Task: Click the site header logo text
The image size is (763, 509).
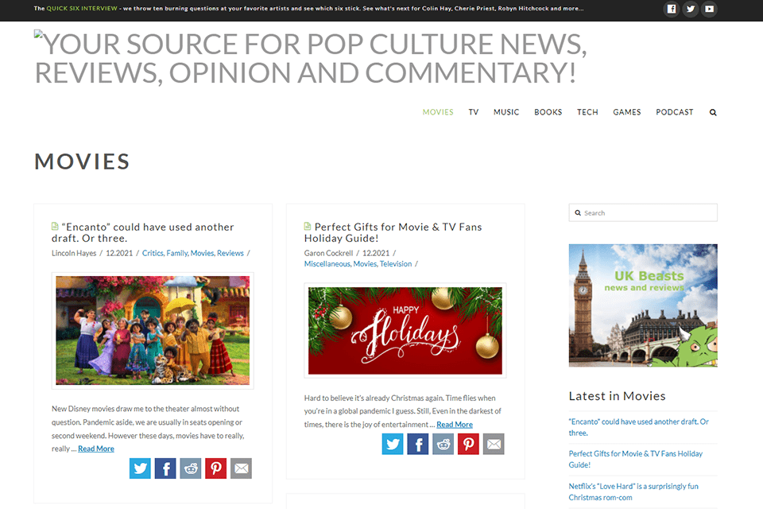Action: tap(311, 58)
